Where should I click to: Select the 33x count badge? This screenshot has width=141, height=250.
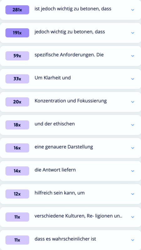(x=17, y=79)
